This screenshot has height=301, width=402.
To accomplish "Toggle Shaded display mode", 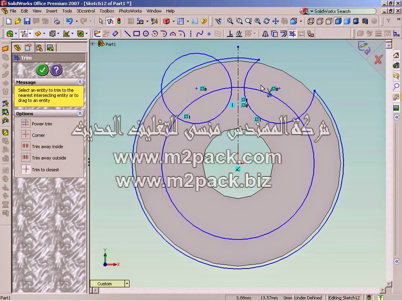I will pos(347,21).
